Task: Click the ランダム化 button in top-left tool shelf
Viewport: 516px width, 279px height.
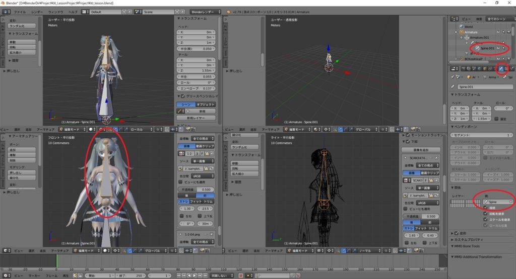Action: [x=22, y=26]
